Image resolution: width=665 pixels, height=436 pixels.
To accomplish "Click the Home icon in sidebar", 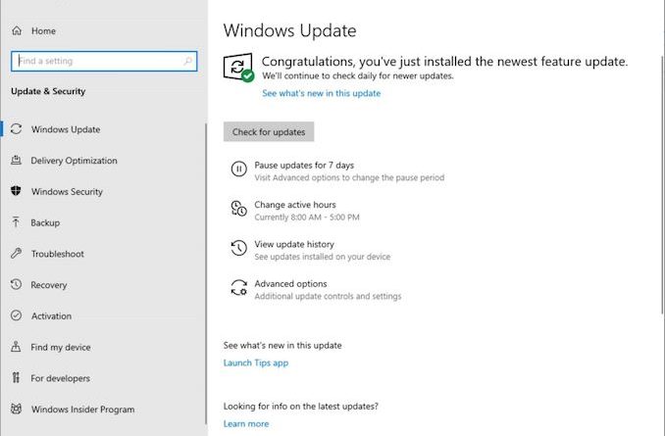I will [x=17, y=31].
